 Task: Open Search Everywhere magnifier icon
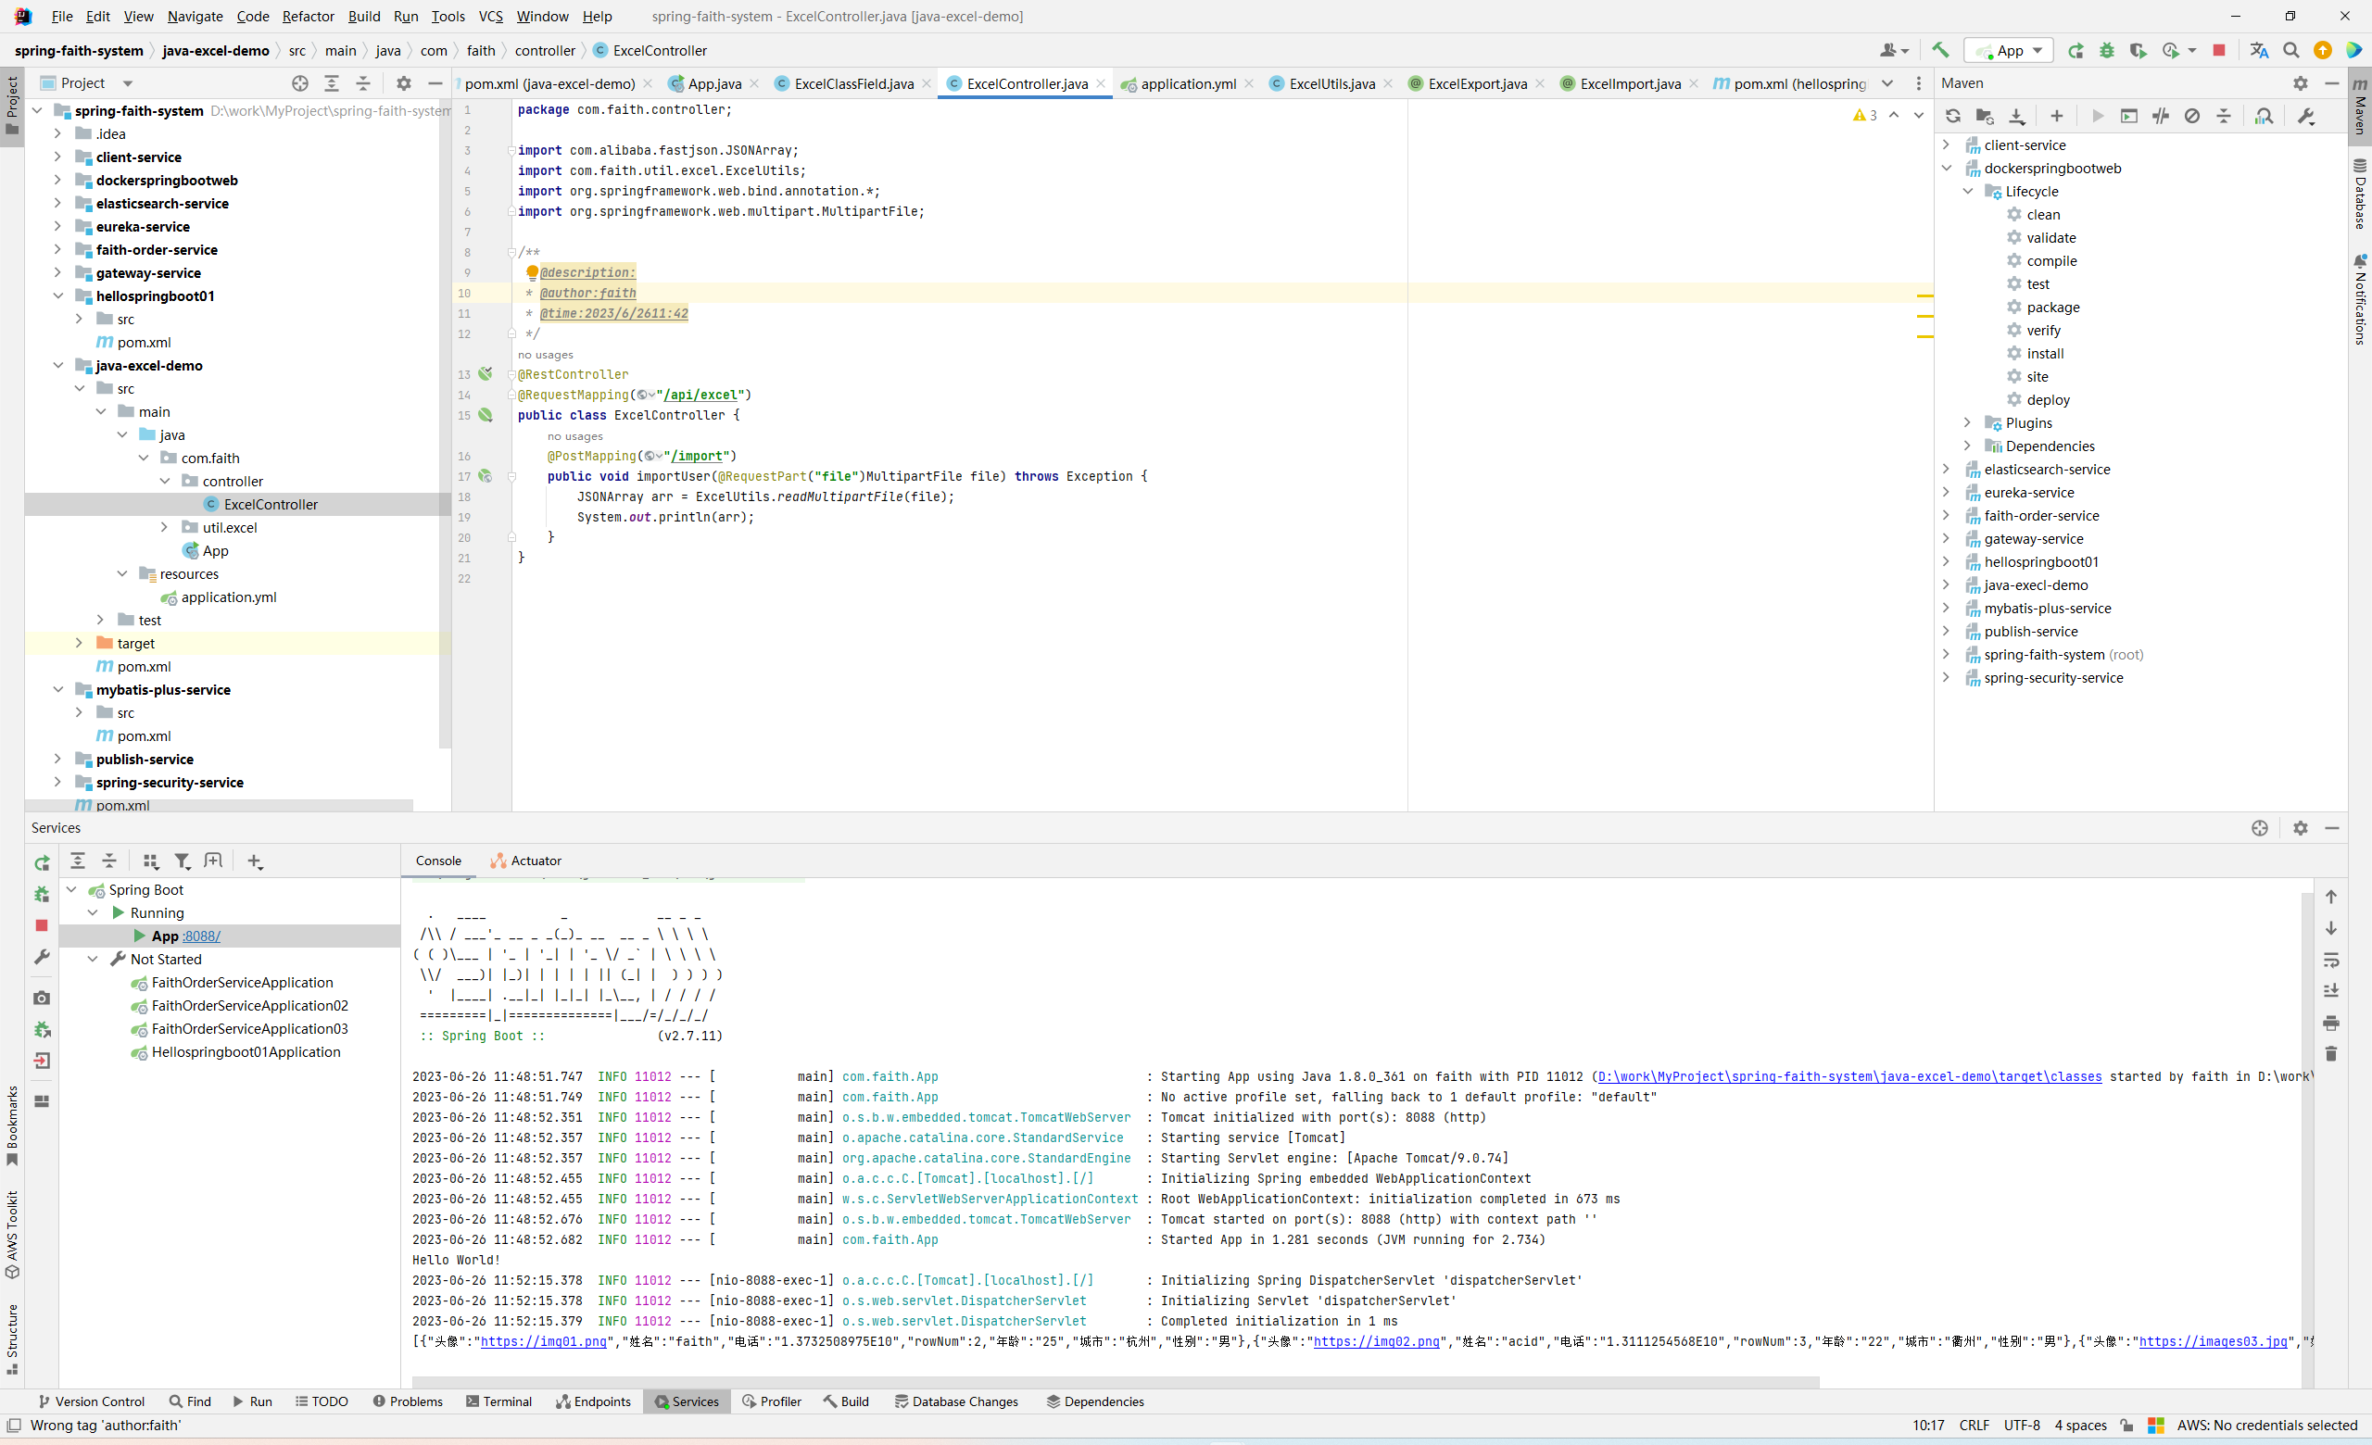[x=2291, y=50]
